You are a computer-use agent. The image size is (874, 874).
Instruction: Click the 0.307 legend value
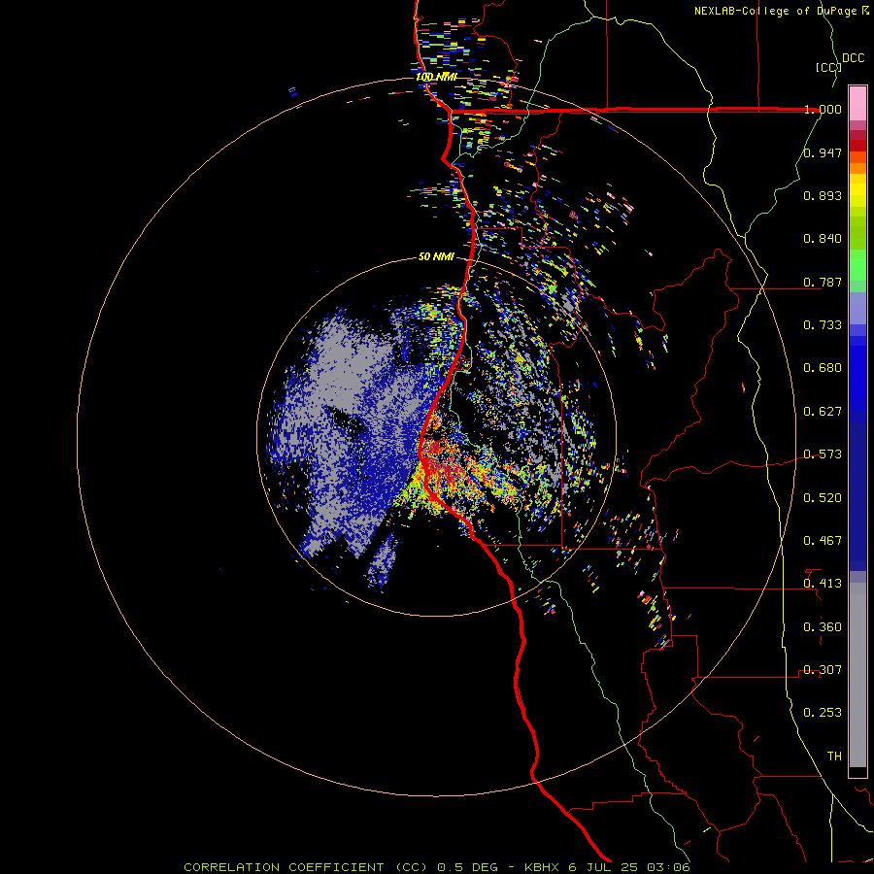click(x=823, y=670)
